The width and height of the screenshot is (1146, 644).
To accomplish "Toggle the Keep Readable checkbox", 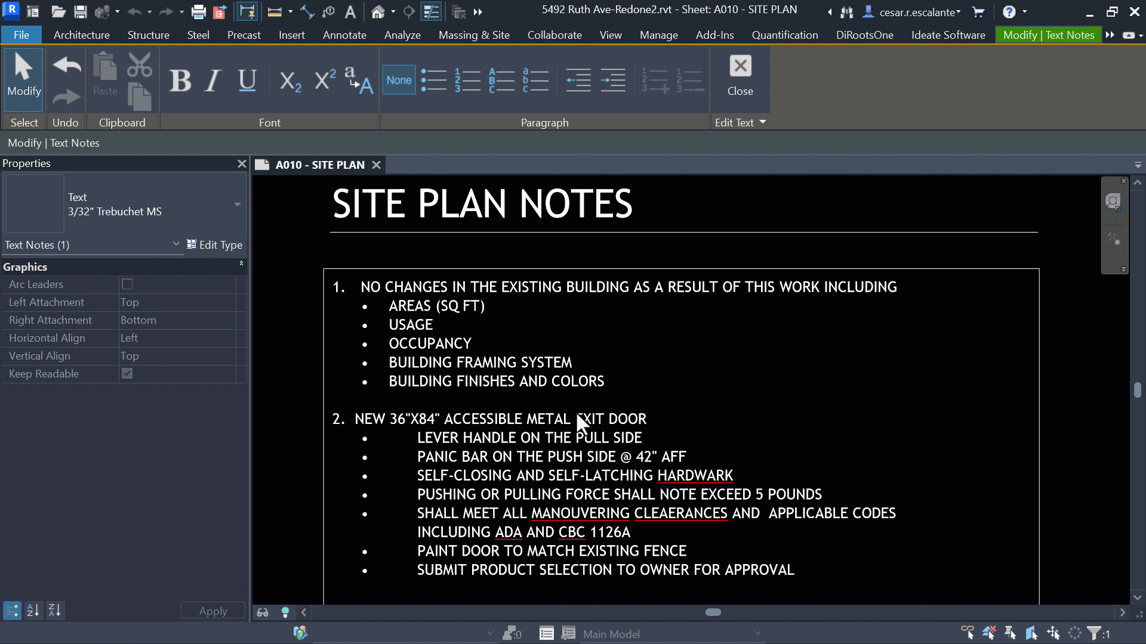I will [x=127, y=374].
